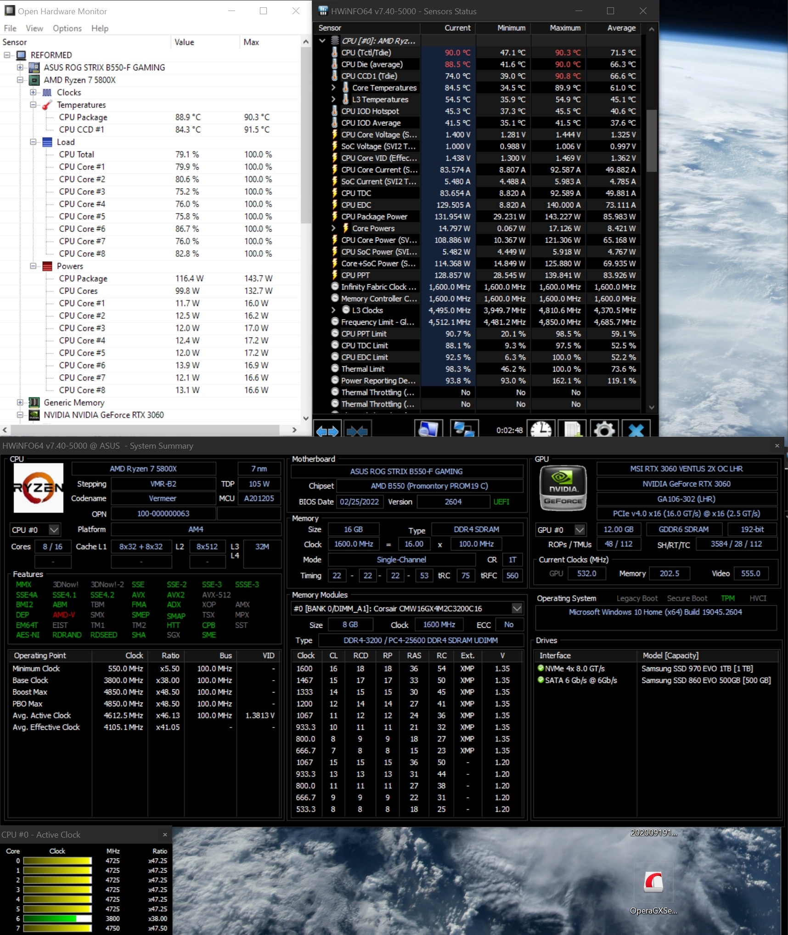Click the Average column header in HWiNFO sensors
The image size is (788, 935).
[614, 28]
